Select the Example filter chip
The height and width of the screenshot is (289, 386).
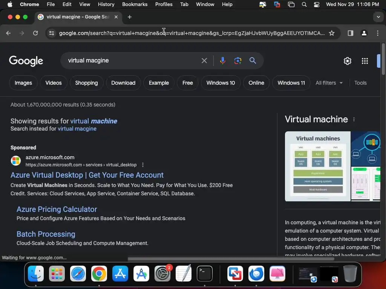click(x=159, y=83)
